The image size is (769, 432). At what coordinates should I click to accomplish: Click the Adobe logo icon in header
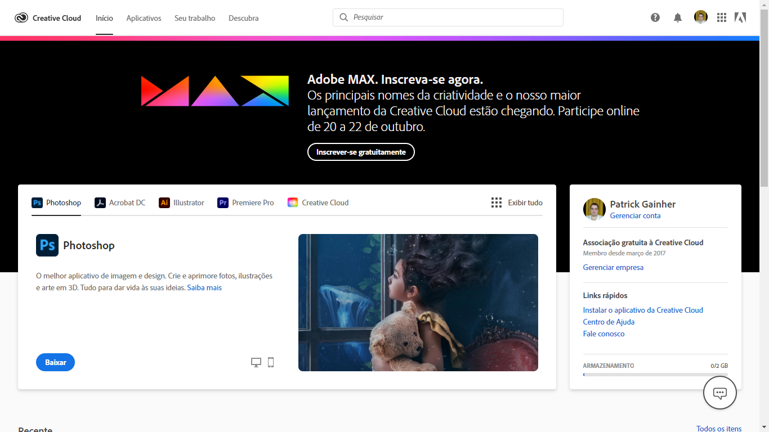point(740,17)
